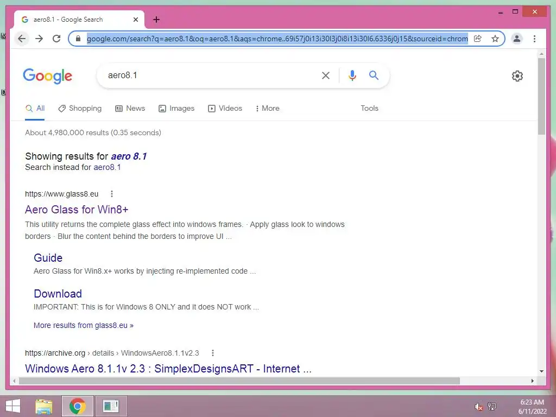
Task: Switch to the Images tab
Action: [176, 109]
